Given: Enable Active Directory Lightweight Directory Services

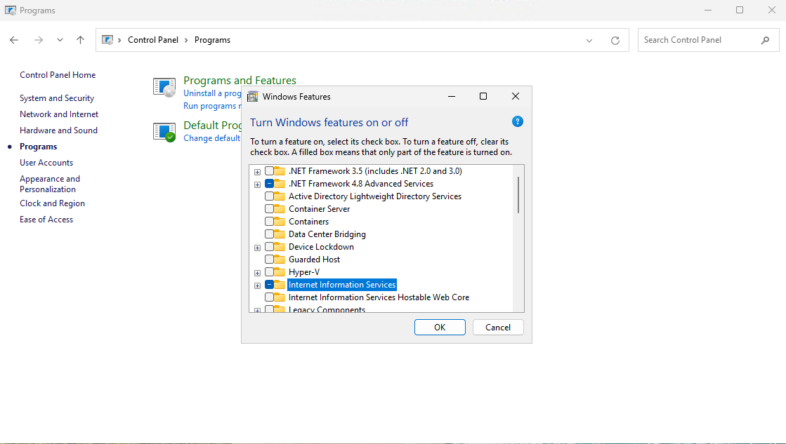Looking at the screenshot, I should [269, 196].
